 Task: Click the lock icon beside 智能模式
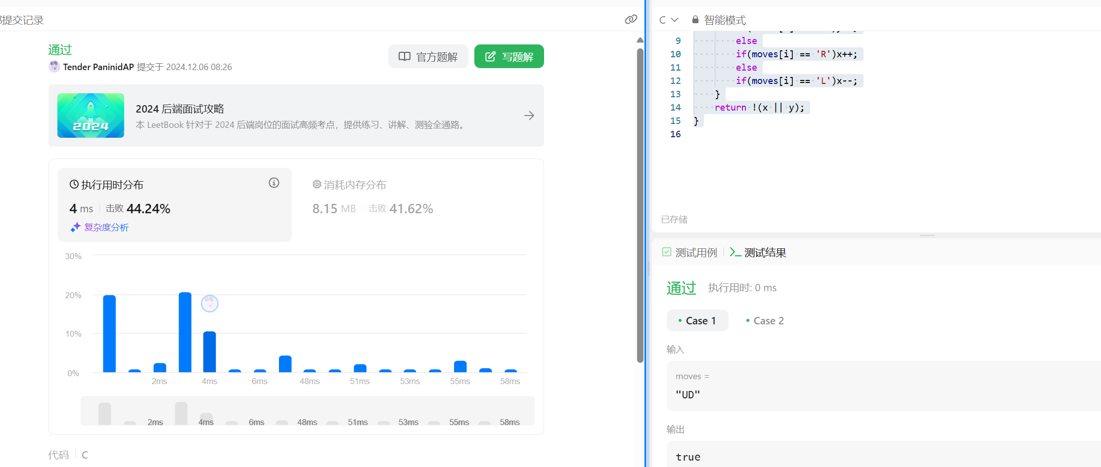pos(695,20)
